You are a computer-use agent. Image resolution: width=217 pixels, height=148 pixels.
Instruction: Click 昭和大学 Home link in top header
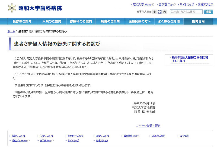(142, 5)
